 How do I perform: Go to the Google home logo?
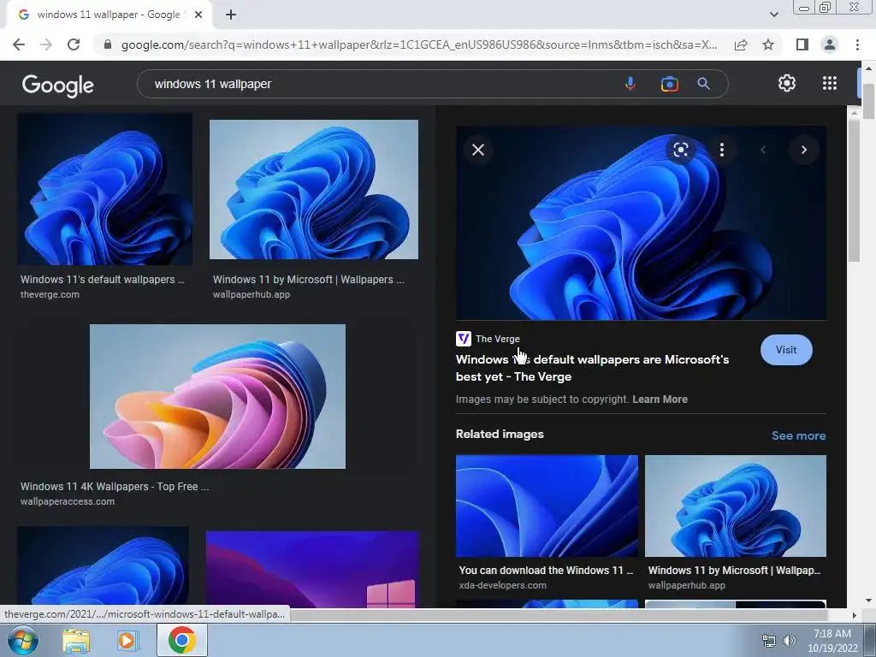58,85
